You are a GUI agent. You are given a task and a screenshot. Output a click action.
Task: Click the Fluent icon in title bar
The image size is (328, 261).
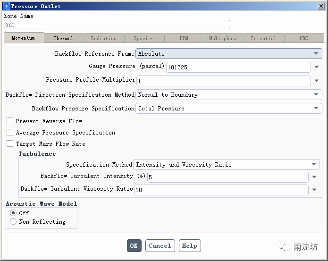click(x=6, y=6)
